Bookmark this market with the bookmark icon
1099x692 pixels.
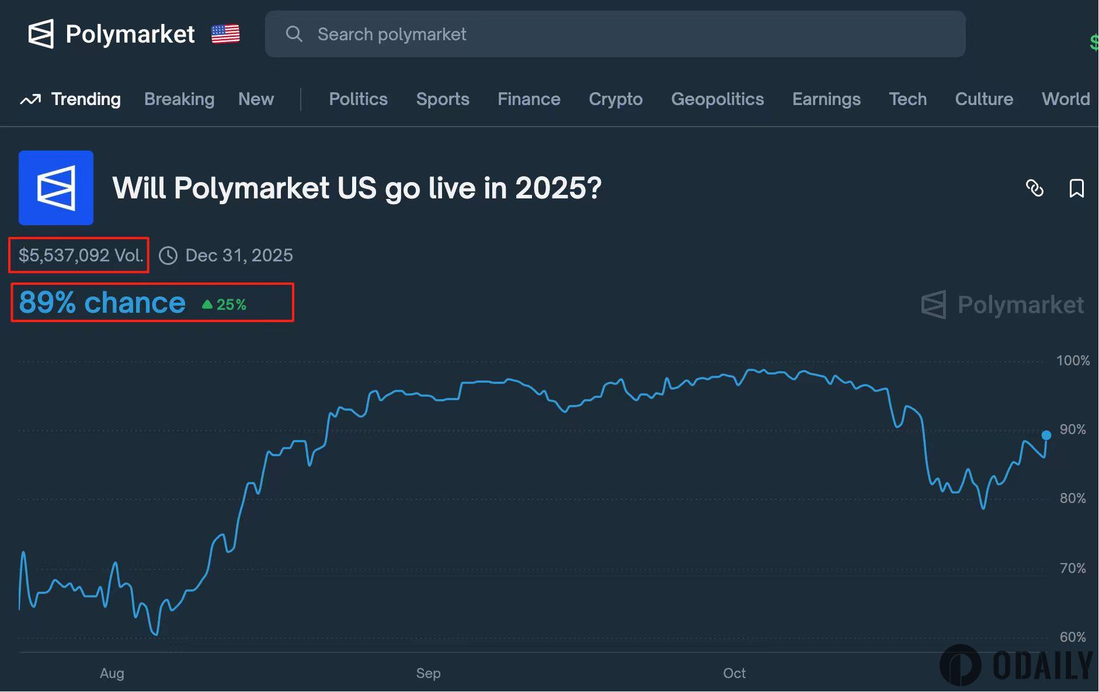point(1076,188)
